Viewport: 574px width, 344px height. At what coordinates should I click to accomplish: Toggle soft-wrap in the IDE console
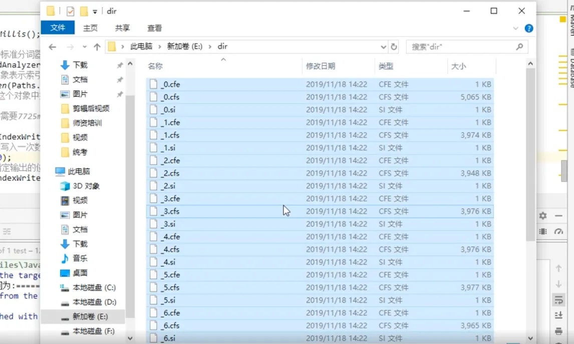click(558, 300)
